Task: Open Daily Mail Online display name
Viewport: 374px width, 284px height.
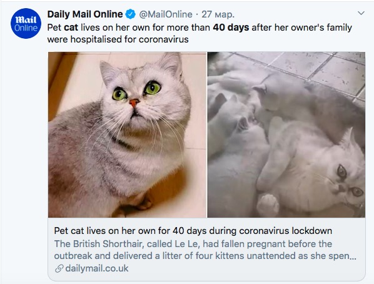Action: pyautogui.click(x=85, y=14)
